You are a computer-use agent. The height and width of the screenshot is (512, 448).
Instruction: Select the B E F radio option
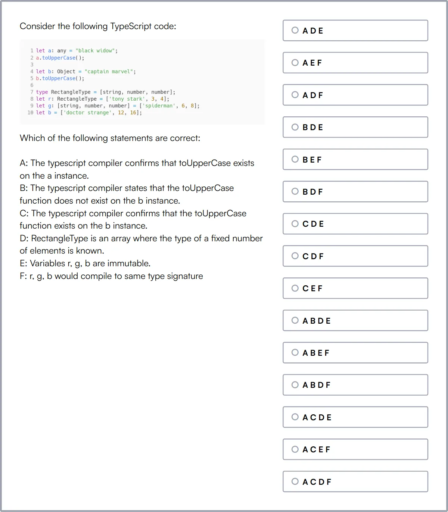point(355,160)
